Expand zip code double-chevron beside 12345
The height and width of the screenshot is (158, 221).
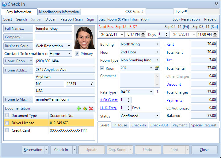(x=92, y=84)
